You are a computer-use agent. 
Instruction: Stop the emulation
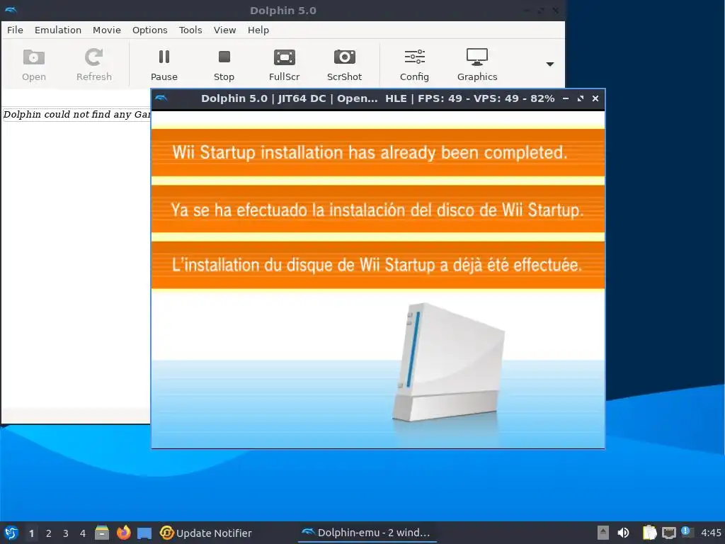(x=224, y=64)
